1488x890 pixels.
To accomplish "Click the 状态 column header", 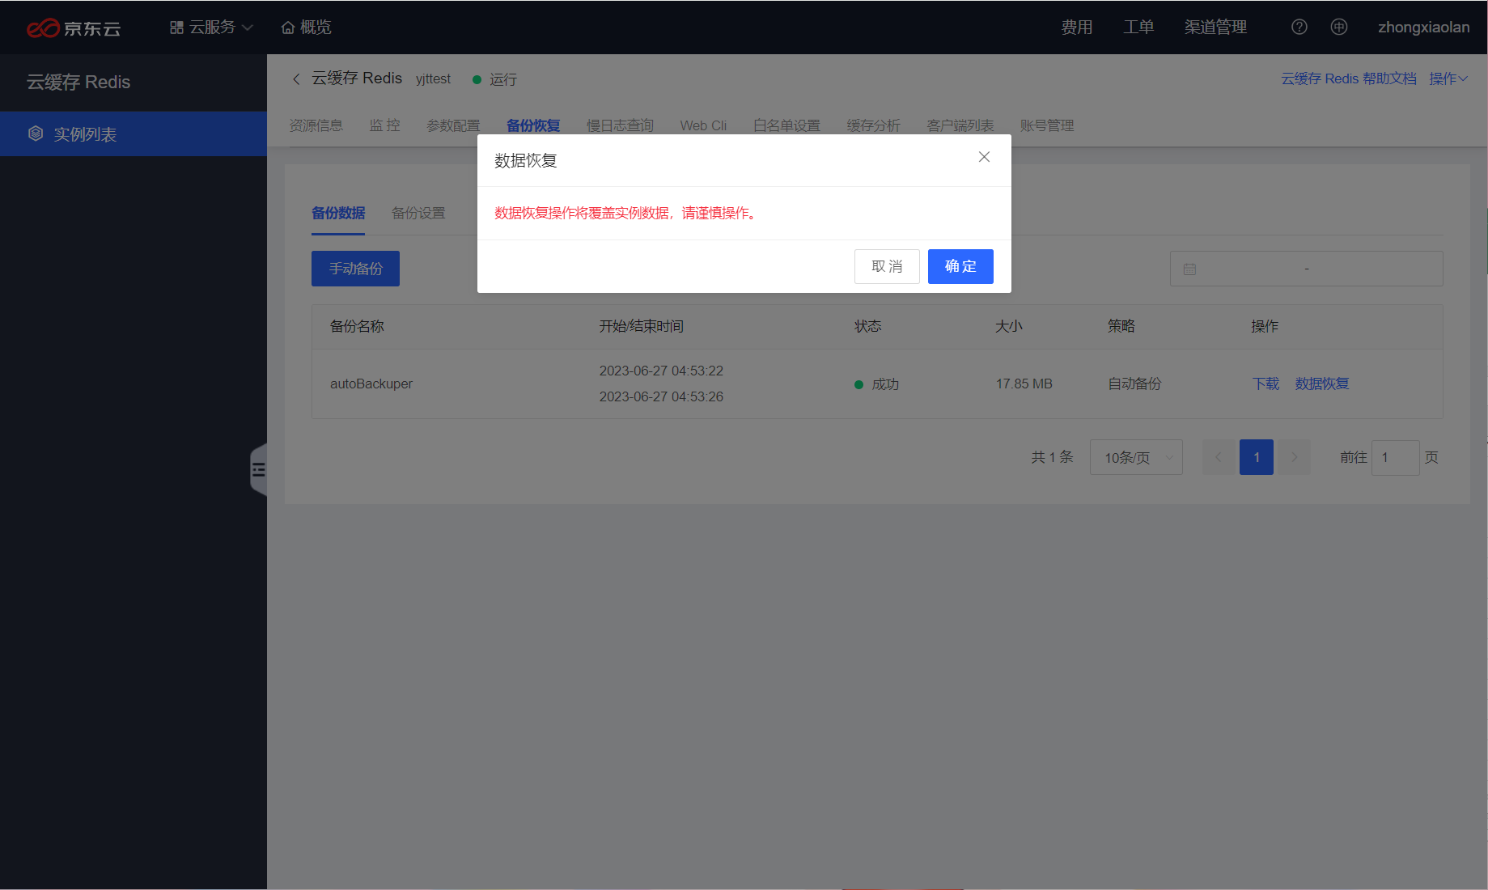I will pos(868,326).
